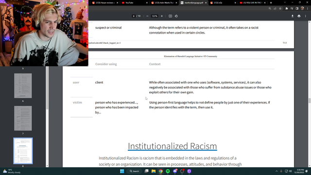
Task: Zoom out the PDF with minus button
Action: 147,16
